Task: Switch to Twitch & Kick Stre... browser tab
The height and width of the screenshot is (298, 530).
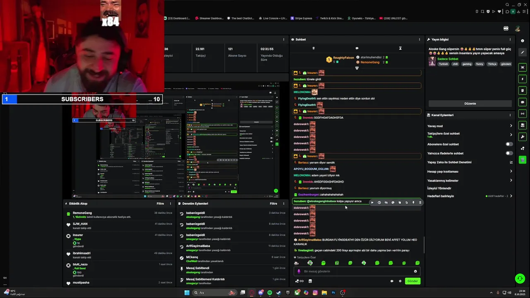Action: [x=329, y=18]
